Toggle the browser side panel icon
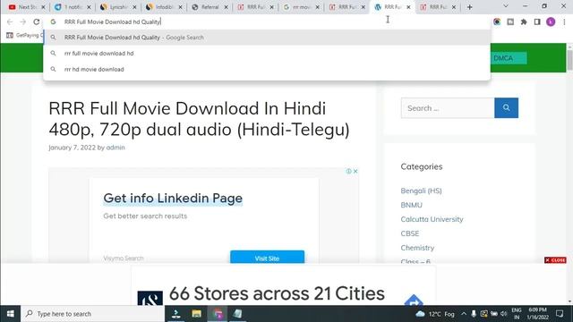Screen dimensions: 573x322 coord(537,21)
